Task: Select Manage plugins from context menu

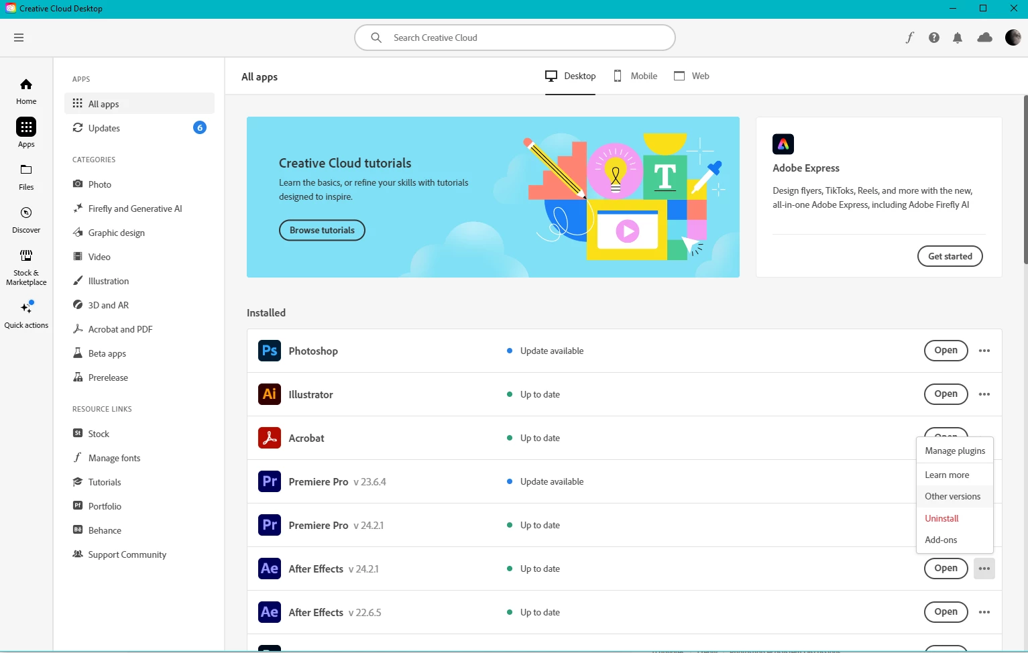Action: click(x=955, y=451)
